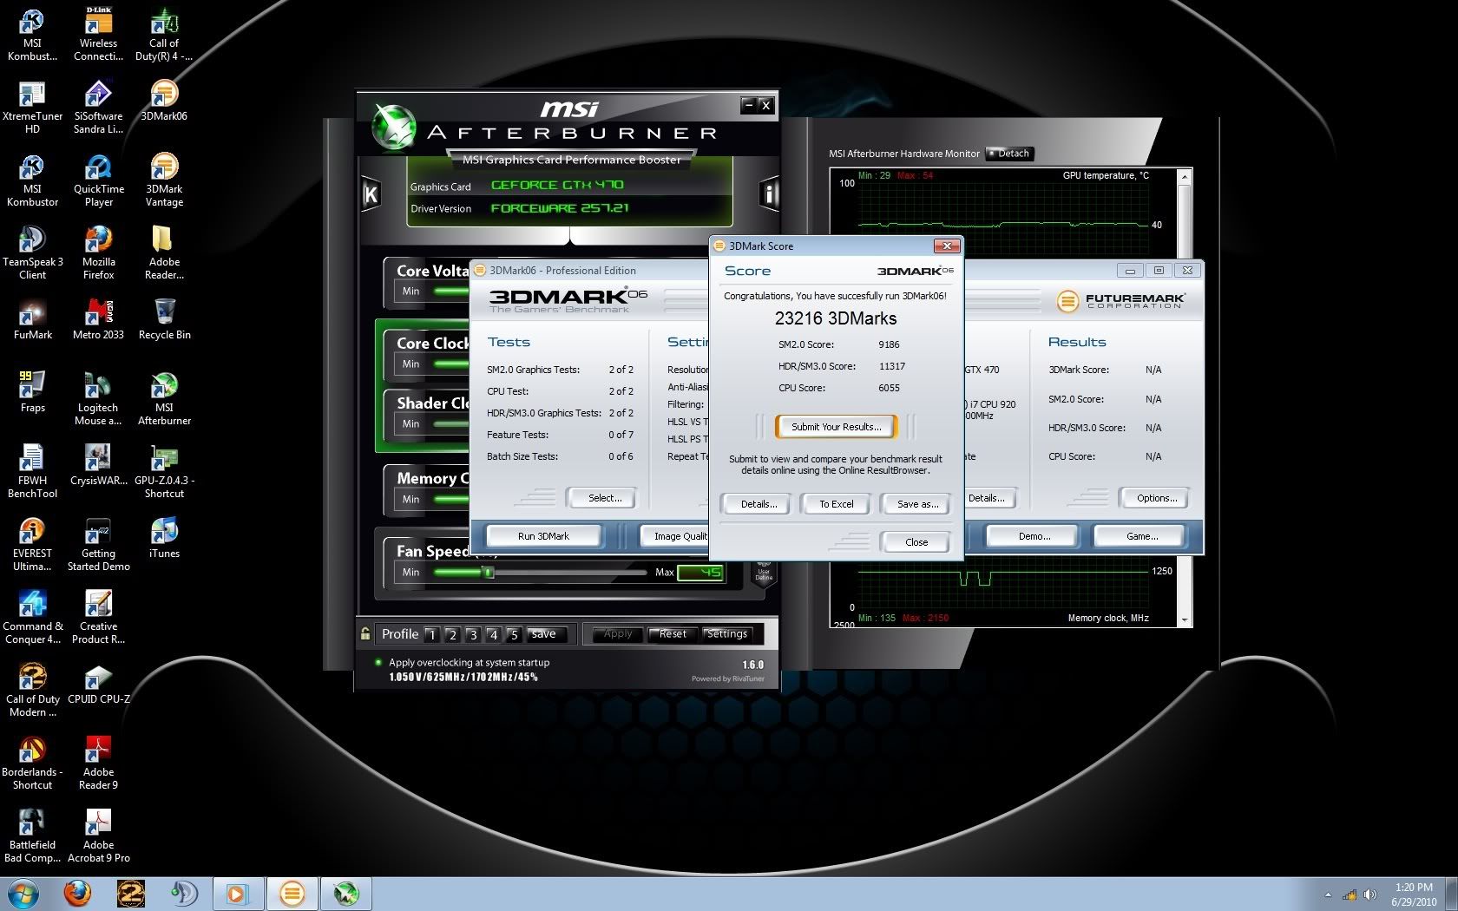
Task: Click 3DMark06 taskbar button
Action: pos(292,894)
